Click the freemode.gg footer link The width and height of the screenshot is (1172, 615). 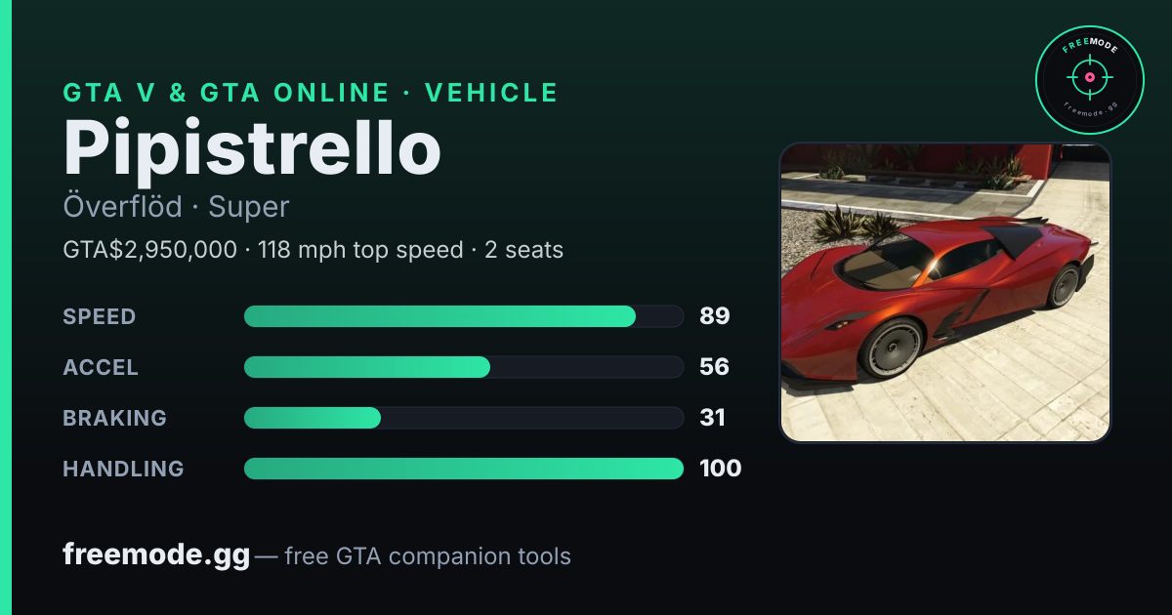(156, 555)
